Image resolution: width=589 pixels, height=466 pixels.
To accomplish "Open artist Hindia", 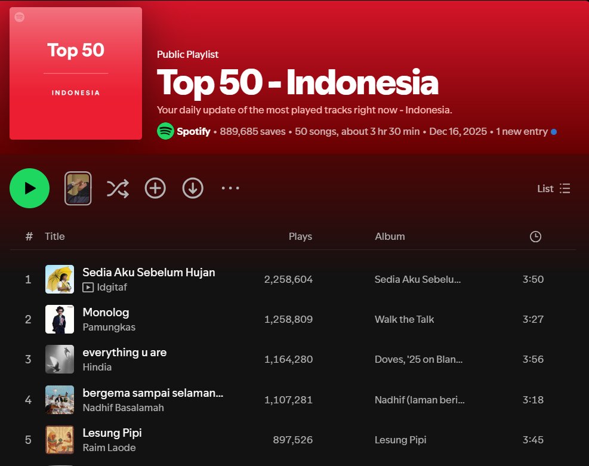I will [x=97, y=367].
